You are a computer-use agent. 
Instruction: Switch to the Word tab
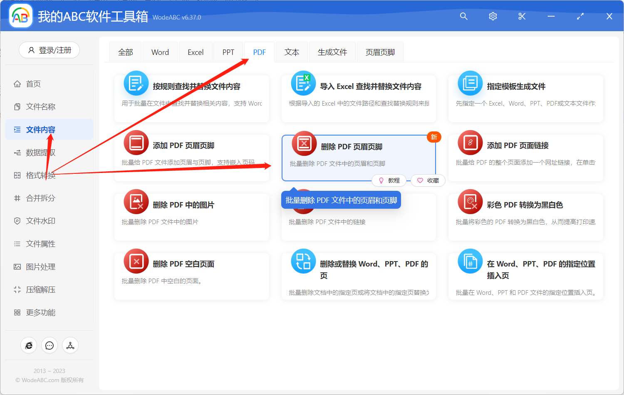pyautogui.click(x=160, y=52)
